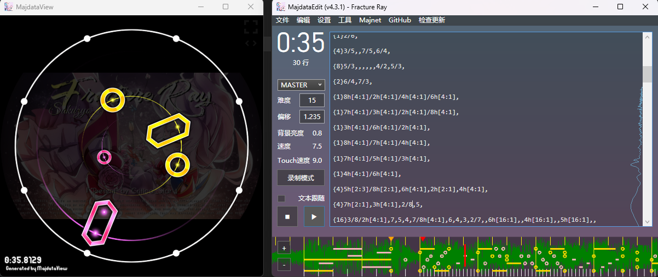
Task: Zoom out waveform with the minus button
Action: click(x=284, y=264)
